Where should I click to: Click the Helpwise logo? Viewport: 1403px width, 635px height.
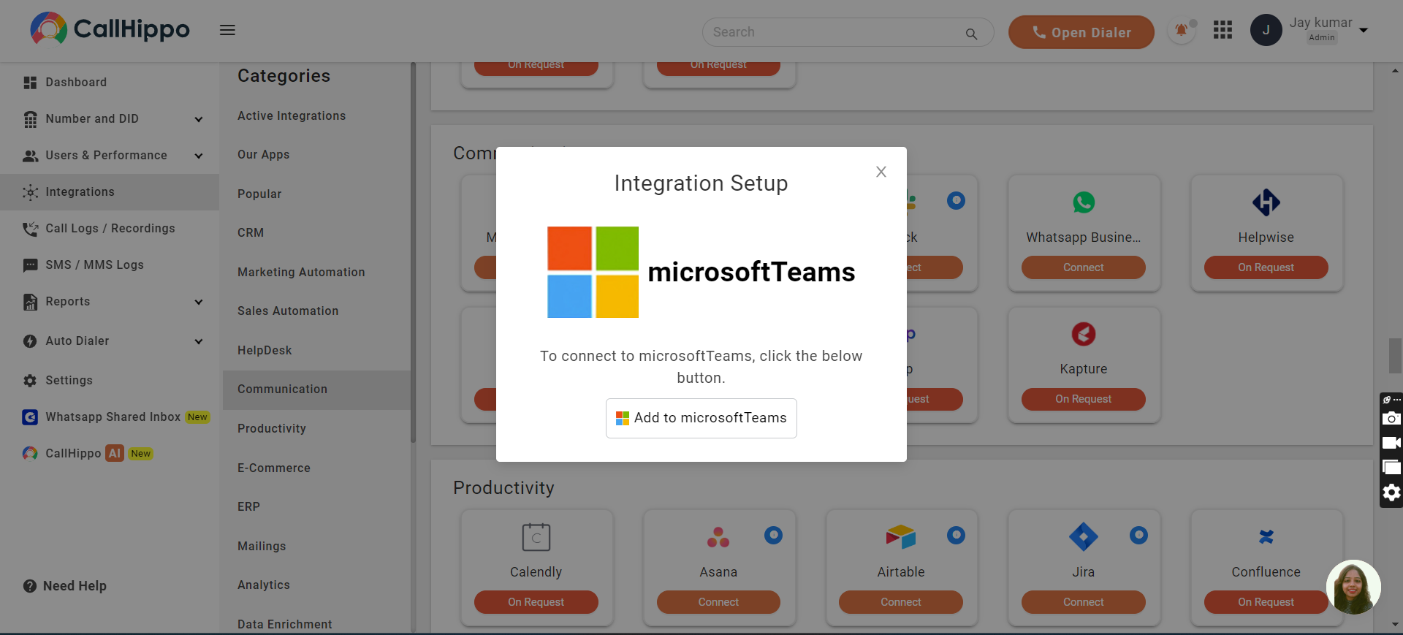tap(1266, 202)
